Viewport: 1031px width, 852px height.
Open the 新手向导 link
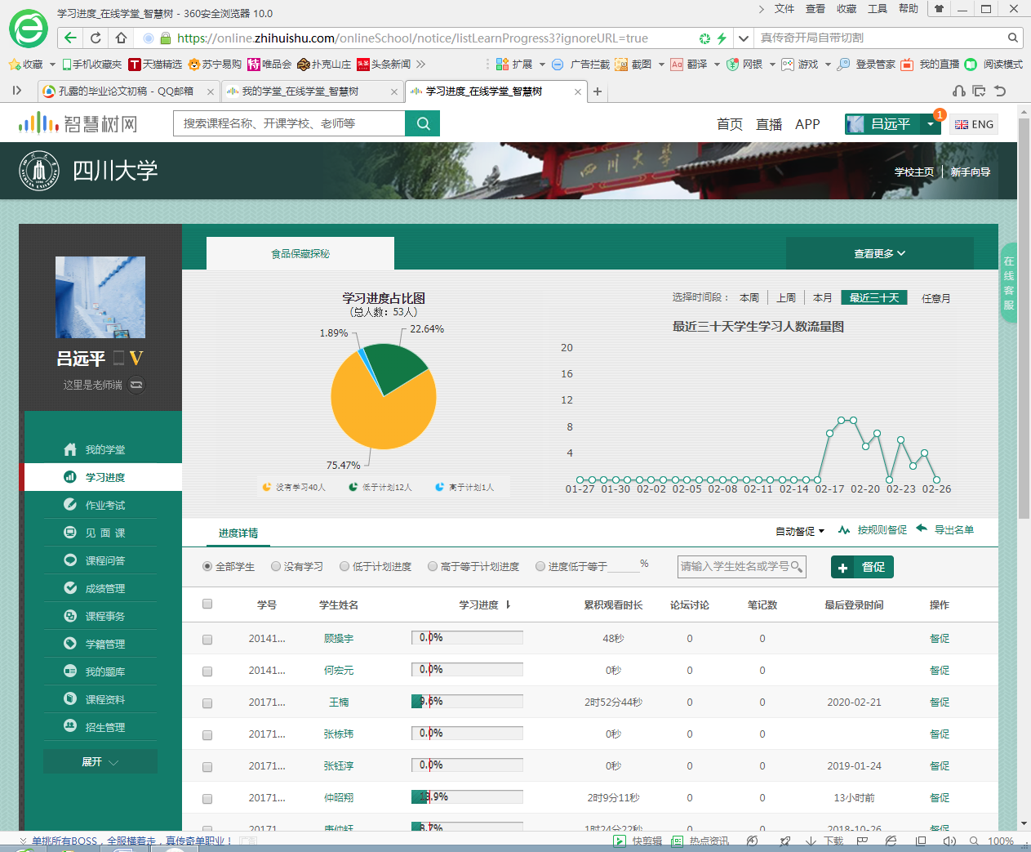click(x=970, y=172)
